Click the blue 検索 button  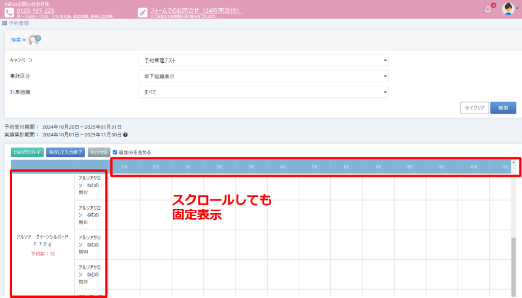(x=503, y=108)
